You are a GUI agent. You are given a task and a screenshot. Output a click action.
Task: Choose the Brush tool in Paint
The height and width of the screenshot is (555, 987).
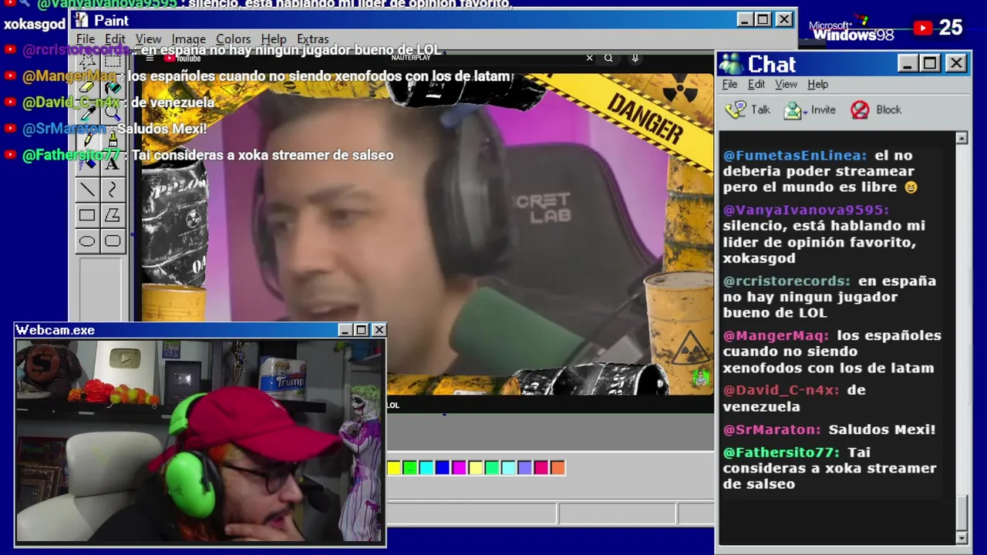click(x=113, y=138)
